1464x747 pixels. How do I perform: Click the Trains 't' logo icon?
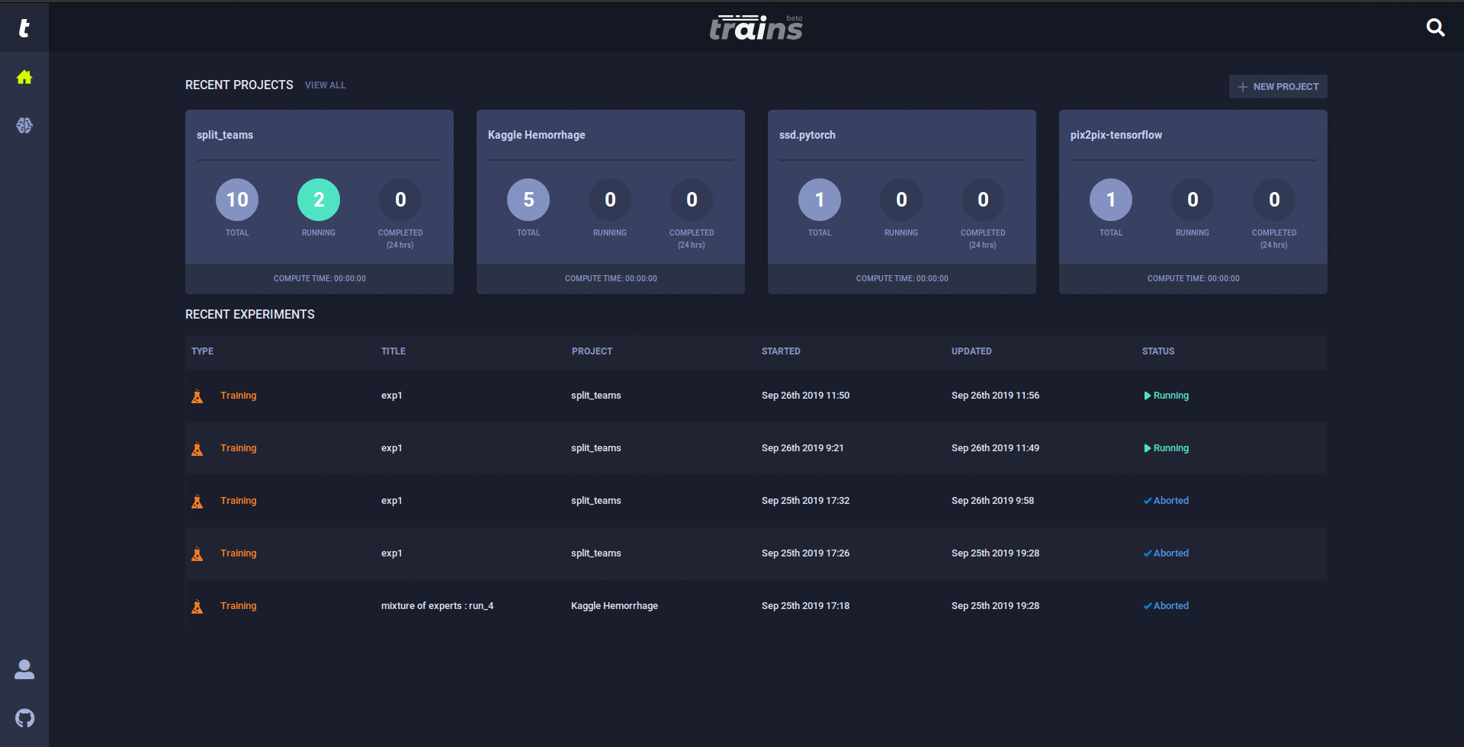(24, 28)
